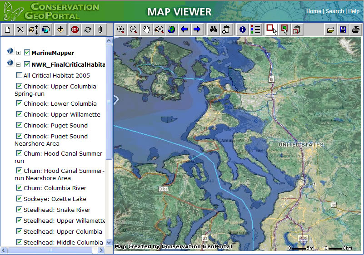
Task: Open the Search link
Action: 335,11
